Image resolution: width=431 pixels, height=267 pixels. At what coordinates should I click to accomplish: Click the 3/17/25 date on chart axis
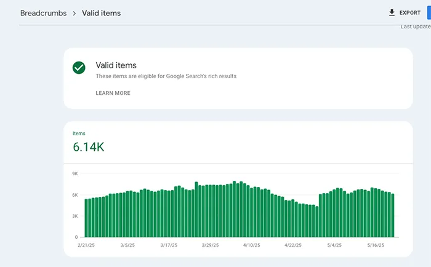click(169, 245)
